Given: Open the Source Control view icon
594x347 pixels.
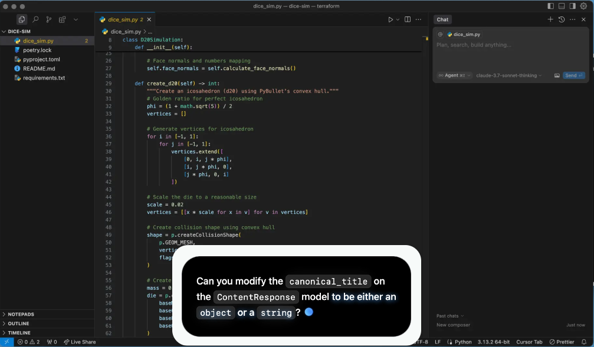Looking at the screenshot, I should (49, 19).
